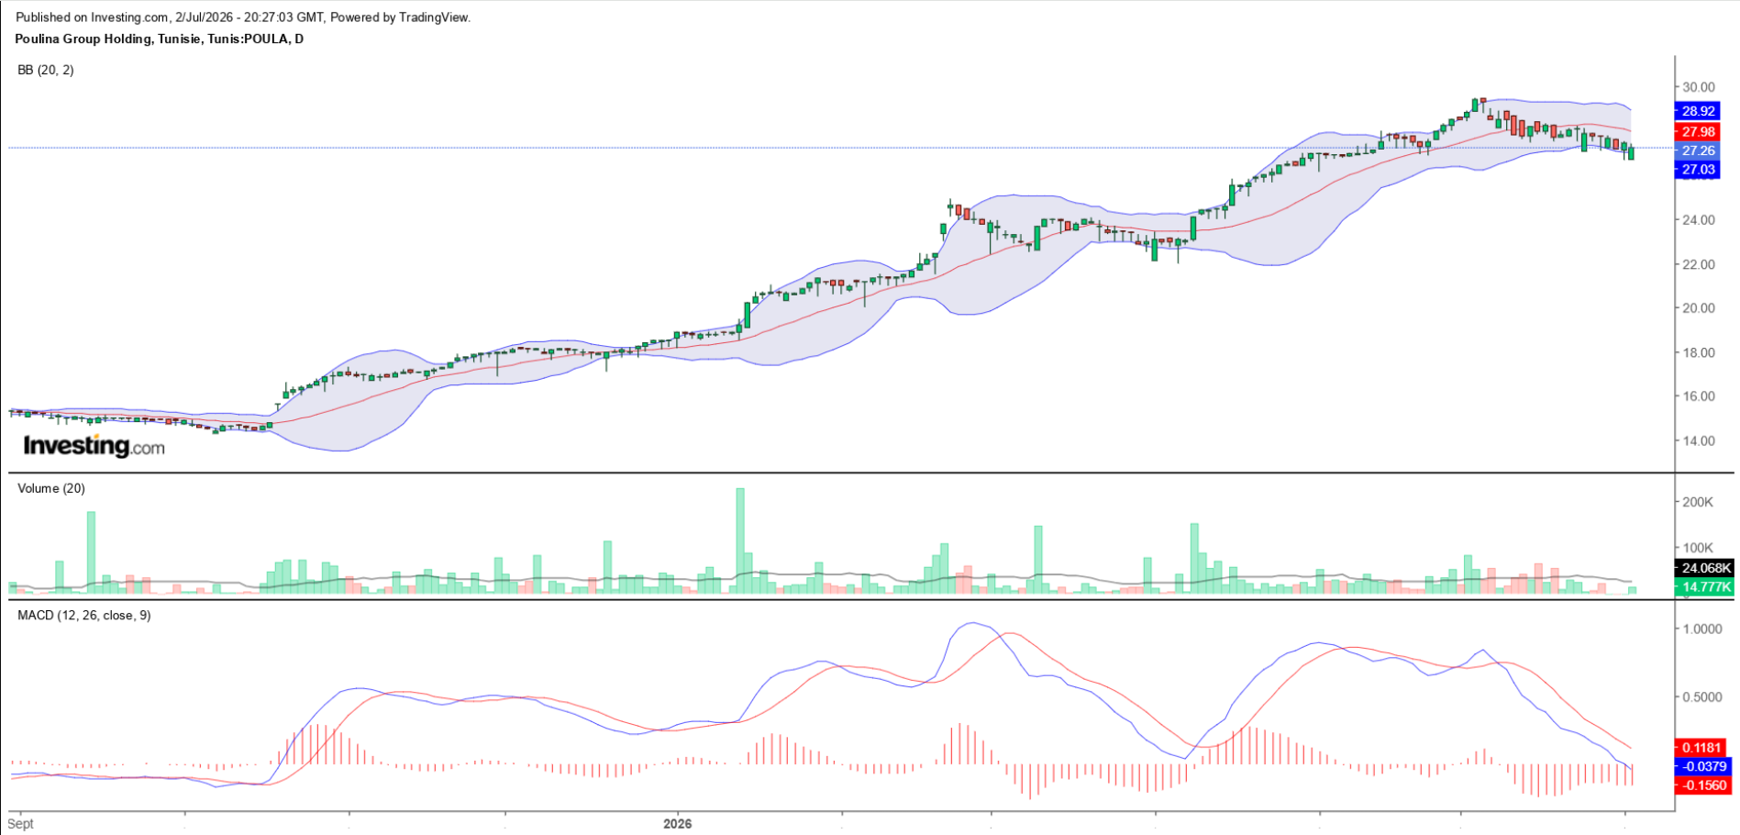Screen dimensions: 1740x835
Task: Click the 24.00 price axis value
Action: pos(1698,220)
